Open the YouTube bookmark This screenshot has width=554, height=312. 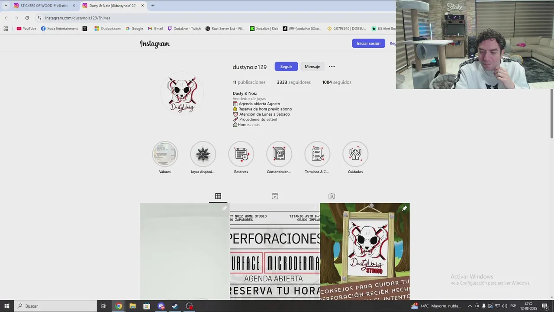pyautogui.click(x=26, y=29)
